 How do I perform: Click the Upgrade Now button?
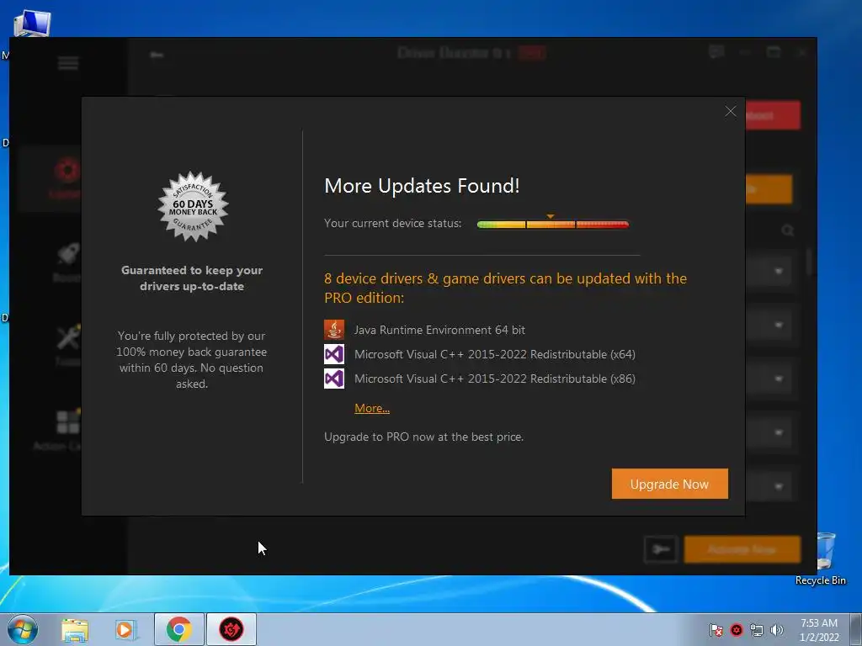point(669,484)
